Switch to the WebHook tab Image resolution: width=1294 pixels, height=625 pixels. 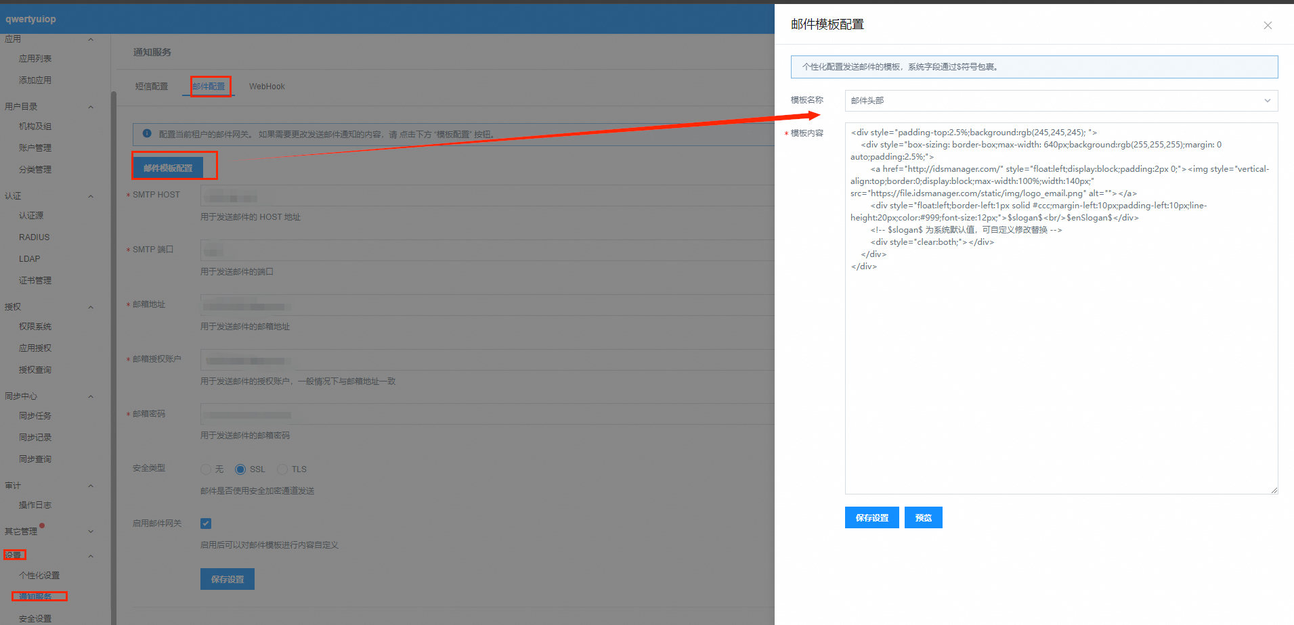click(267, 87)
